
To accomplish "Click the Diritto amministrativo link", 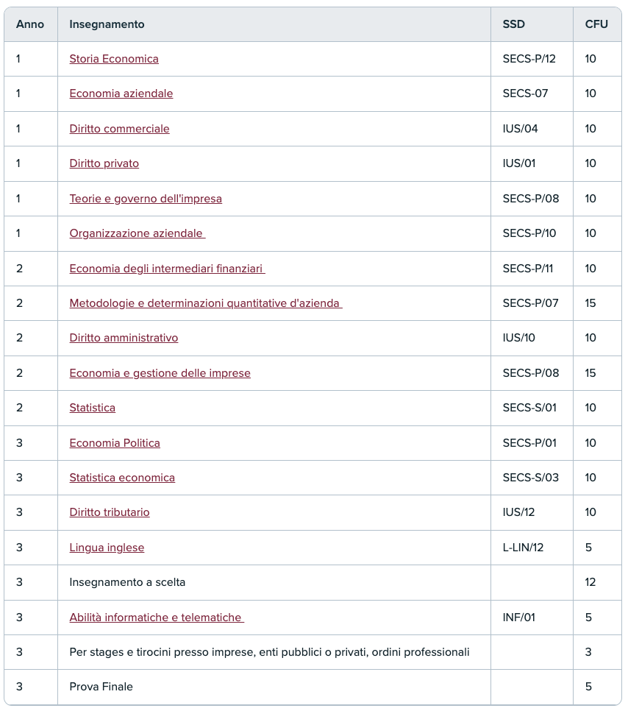I will click(124, 338).
